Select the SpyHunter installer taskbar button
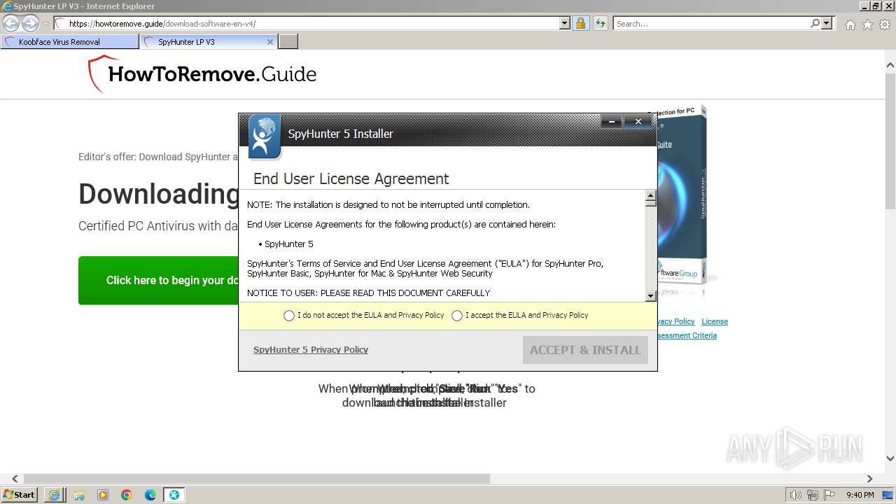The height and width of the screenshot is (504, 896). 174,495
